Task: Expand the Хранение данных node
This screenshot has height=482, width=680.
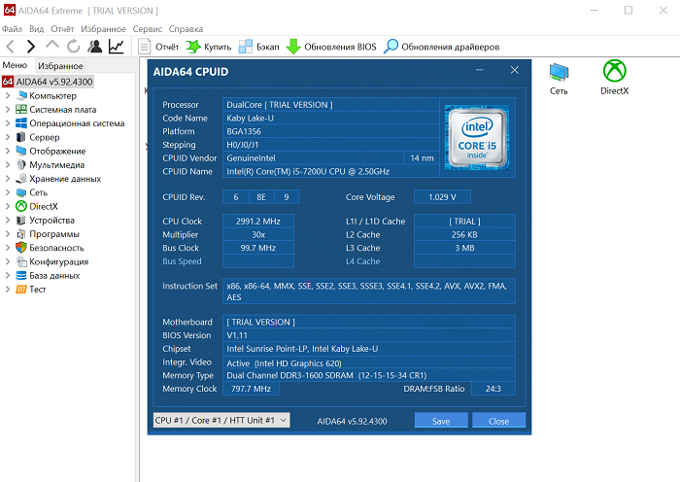Action: click(8, 178)
